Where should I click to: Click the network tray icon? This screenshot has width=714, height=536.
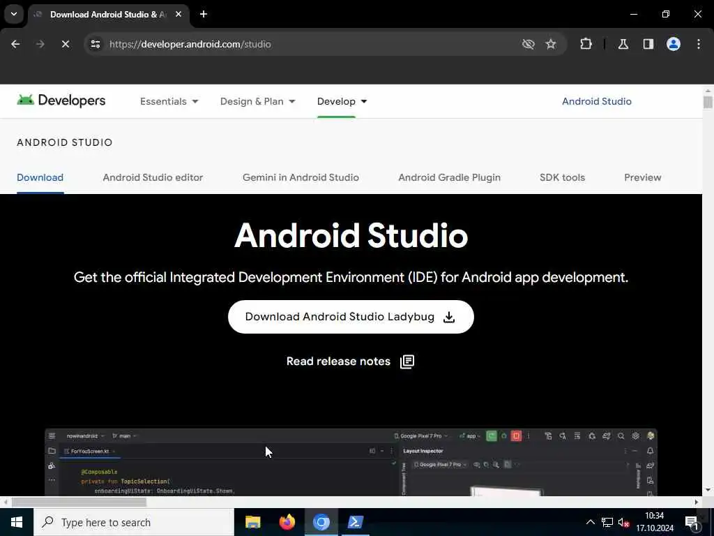click(x=607, y=522)
